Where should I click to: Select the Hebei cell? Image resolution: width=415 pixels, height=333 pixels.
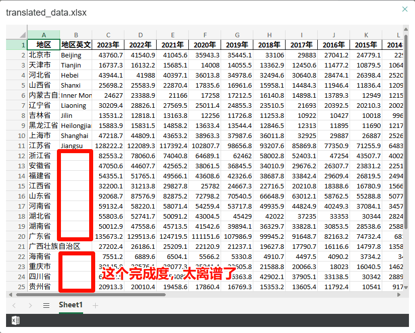(76, 75)
